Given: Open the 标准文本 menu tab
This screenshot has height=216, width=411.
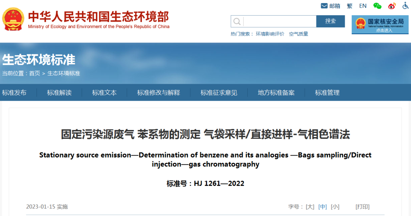Looking at the screenshot, I should tap(104, 93).
